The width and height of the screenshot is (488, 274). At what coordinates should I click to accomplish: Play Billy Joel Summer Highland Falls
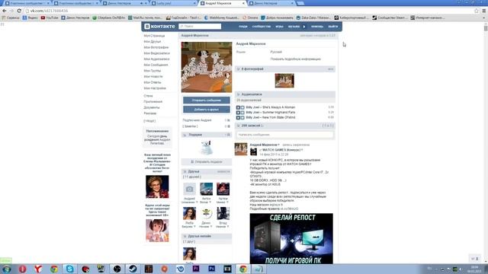click(238, 113)
